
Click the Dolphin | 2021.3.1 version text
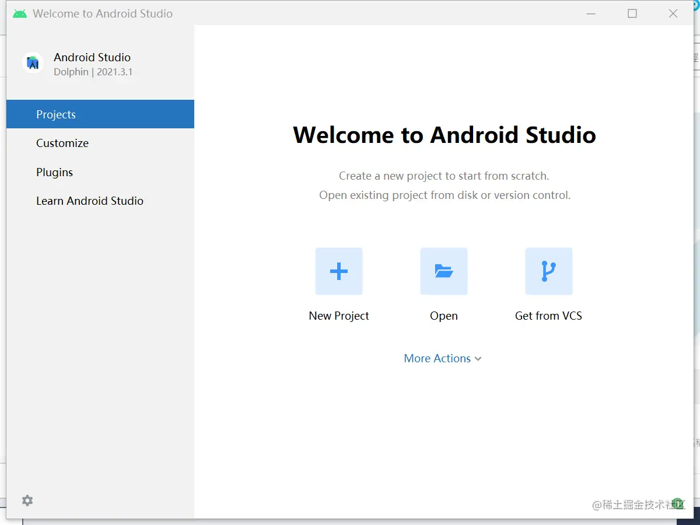tap(93, 72)
